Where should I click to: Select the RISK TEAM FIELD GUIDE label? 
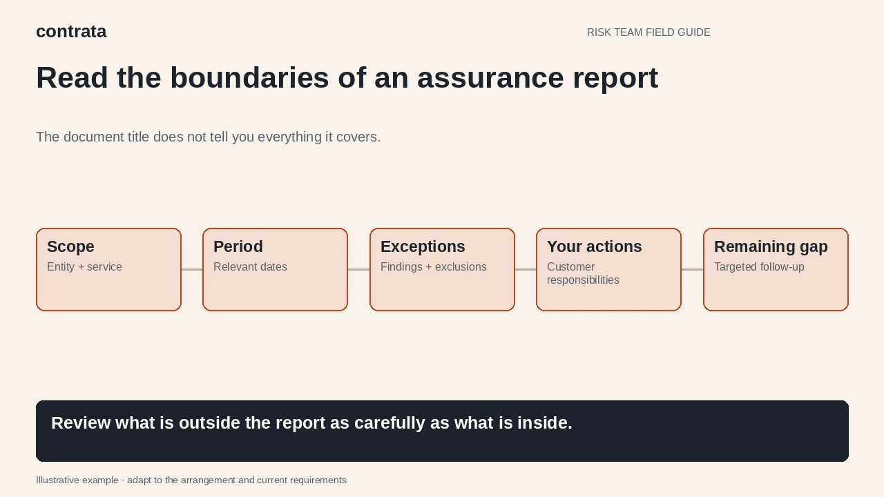[648, 32]
